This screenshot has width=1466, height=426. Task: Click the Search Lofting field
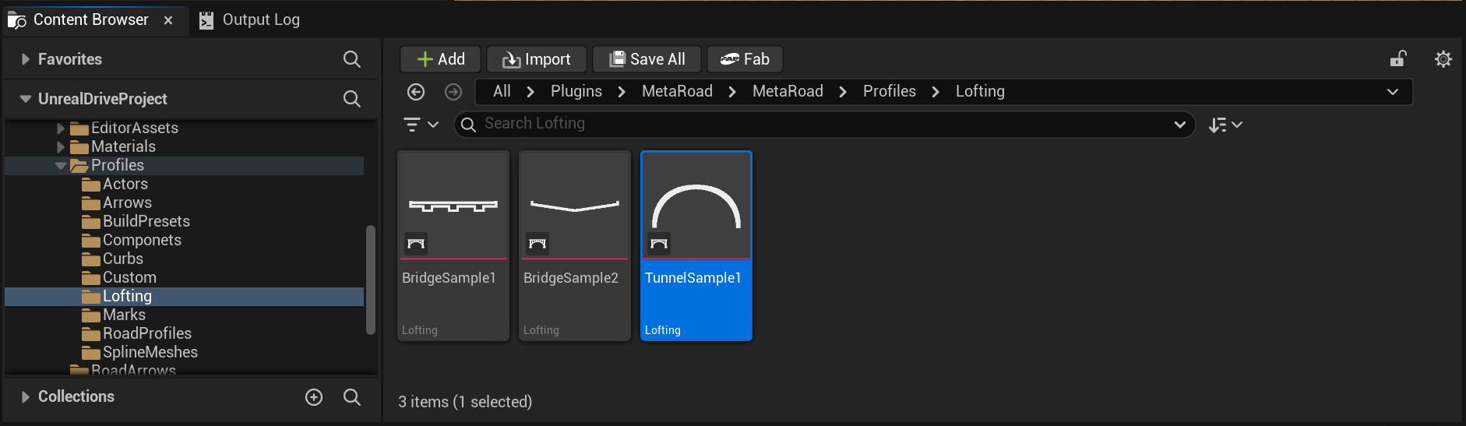coord(824,124)
